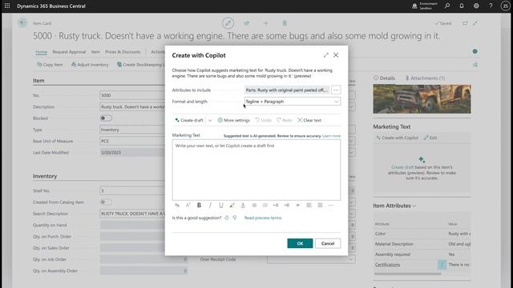Image resolution: width=513 pixels, height=288 pixels.
Task: Open the user account avatar
Action: (505, 6)
